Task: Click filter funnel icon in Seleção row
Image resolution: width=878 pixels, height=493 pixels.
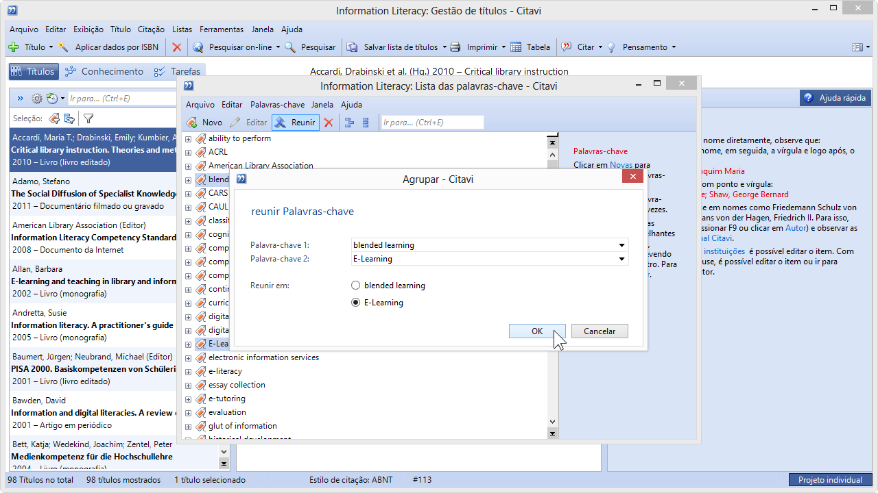Action: [88, 118]
